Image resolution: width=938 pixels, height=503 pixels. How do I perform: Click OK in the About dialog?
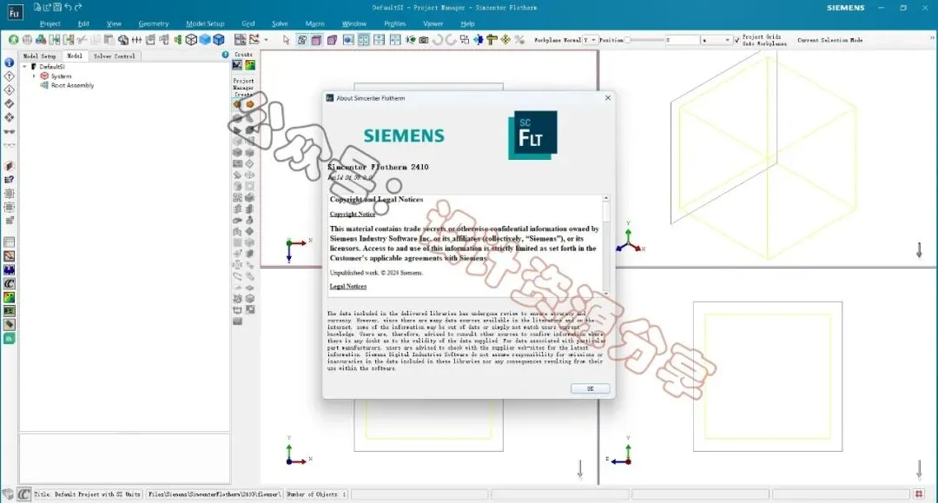pos(590,389)
